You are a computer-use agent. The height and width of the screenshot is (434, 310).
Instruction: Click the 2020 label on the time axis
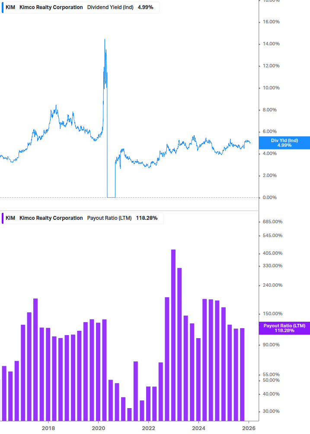[99, 428]
